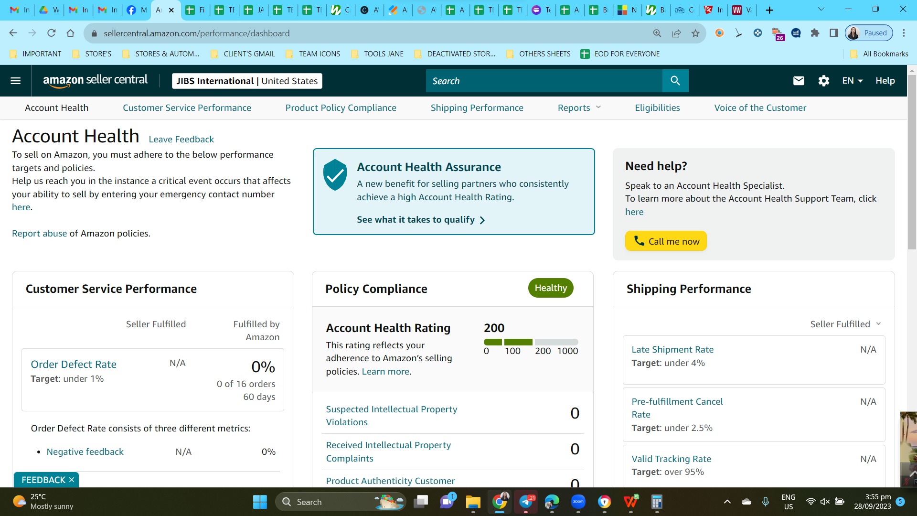This screenshot has height=516, width=917.
Task: Open See what it takes to qualify
Action: (421, 220)
